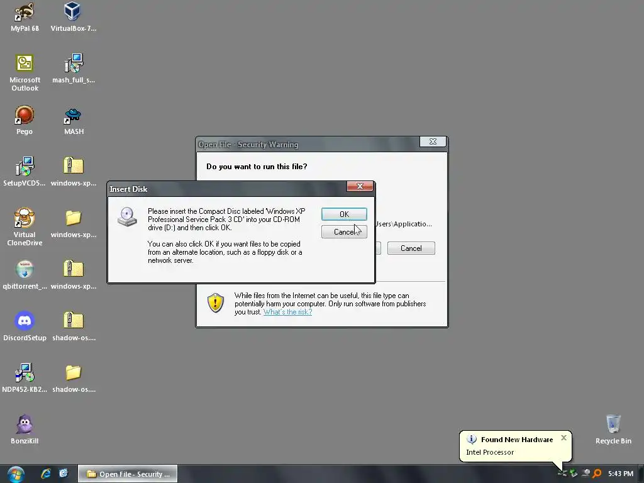Screen dimensions: 644x483
Task: Select the shadow-os zipped archive icon
Action: (74, 326)
